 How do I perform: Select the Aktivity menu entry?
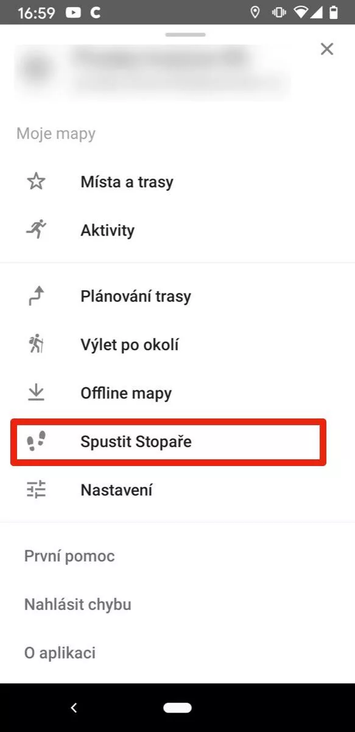pos(177,230)
